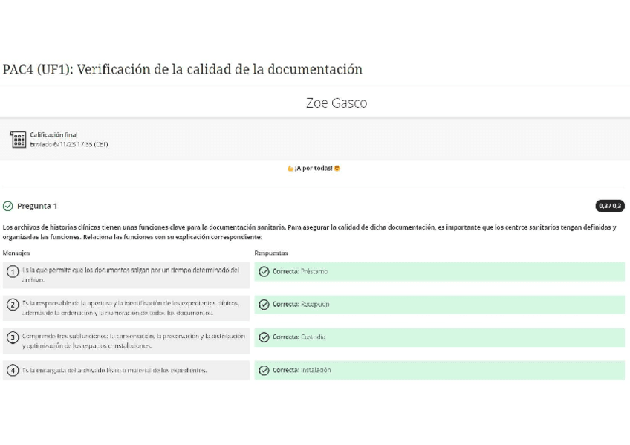
Task: Select the Correcta: Instalación answer row
Action: (x=440, y=370)
